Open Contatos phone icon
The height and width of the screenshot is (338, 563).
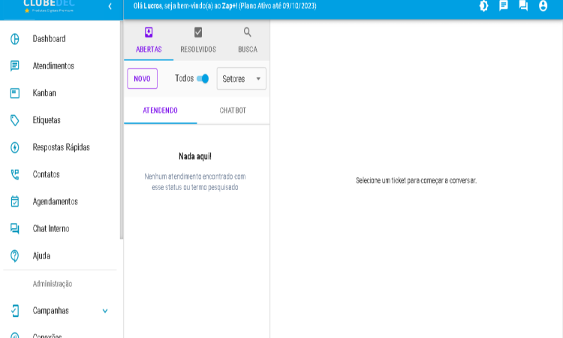[x=14, y=174]
